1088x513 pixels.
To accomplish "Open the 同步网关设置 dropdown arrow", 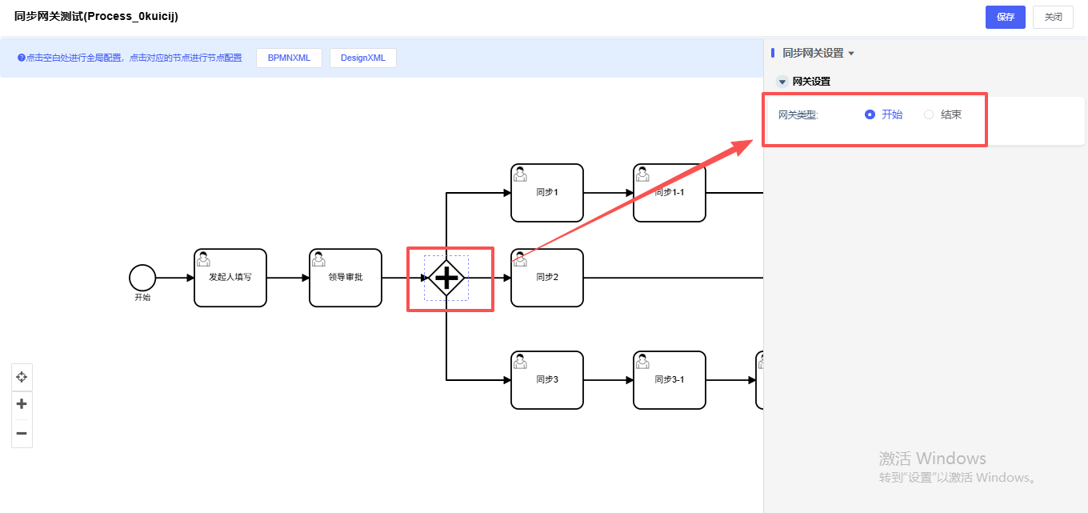I will click(851, 54).
